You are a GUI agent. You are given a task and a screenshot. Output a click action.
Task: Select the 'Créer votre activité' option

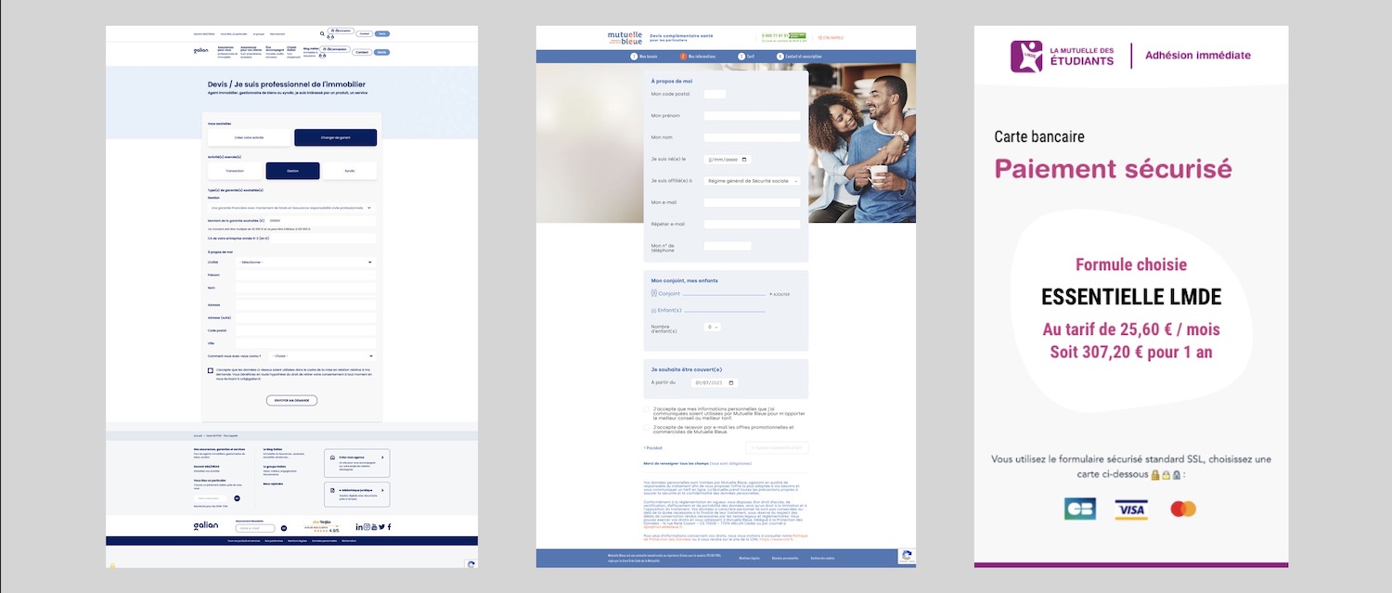pyautogui.click(x=246, y=137)
